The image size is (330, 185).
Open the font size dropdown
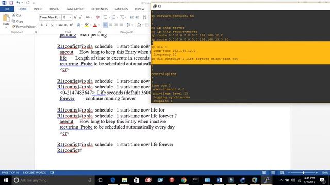(70, 17)
